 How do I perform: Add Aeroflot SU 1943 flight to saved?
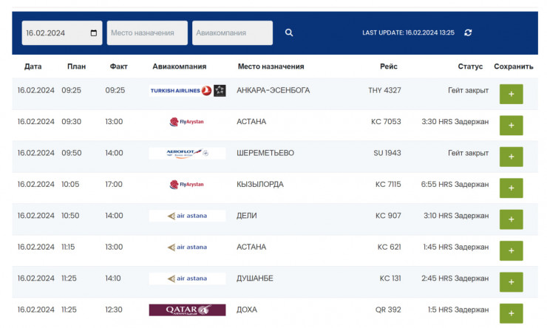click(x=511, y=157)
